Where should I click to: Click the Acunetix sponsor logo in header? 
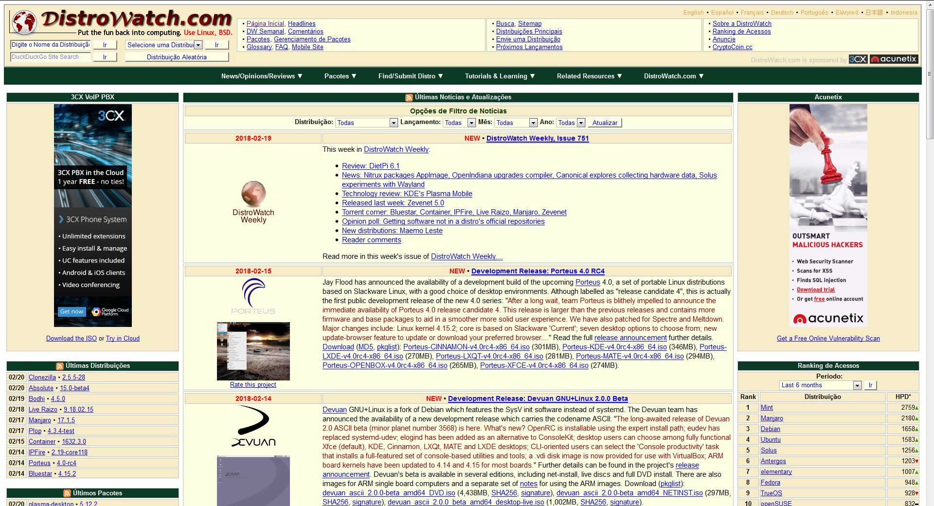(894, 59)
